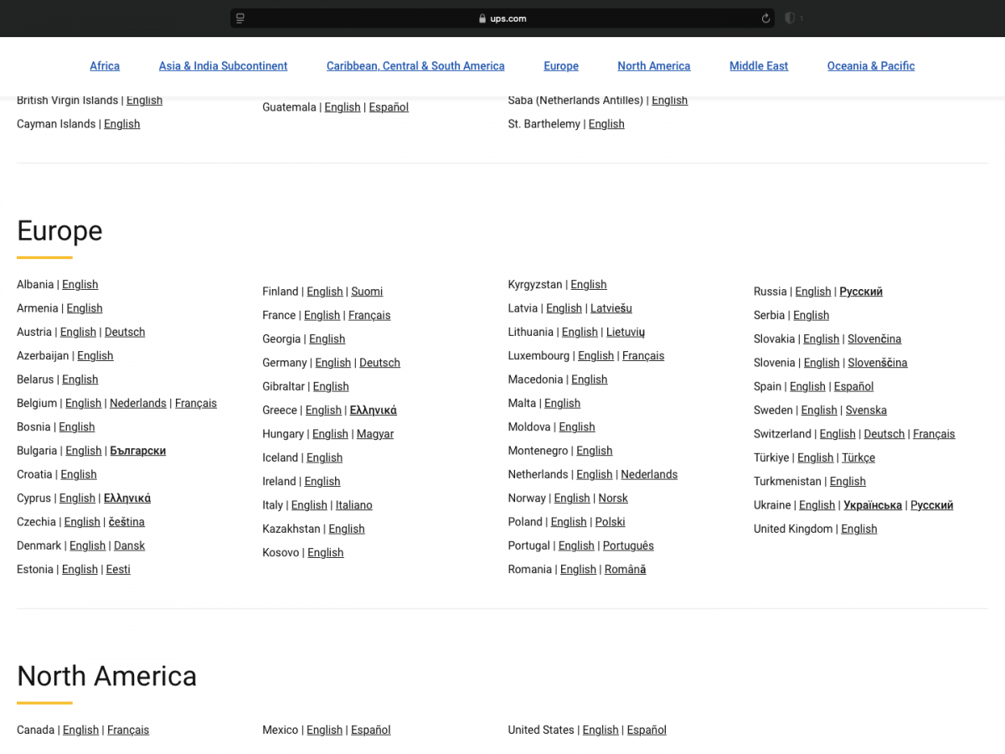
Task: Select Français for Canada
Action: [128, 730]
